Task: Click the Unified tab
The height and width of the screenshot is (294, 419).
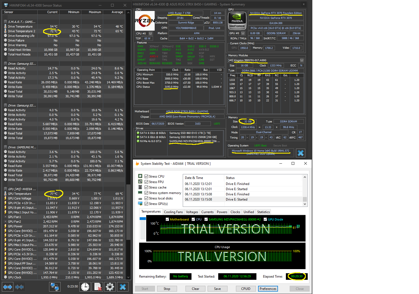Action: click(249, 212)
